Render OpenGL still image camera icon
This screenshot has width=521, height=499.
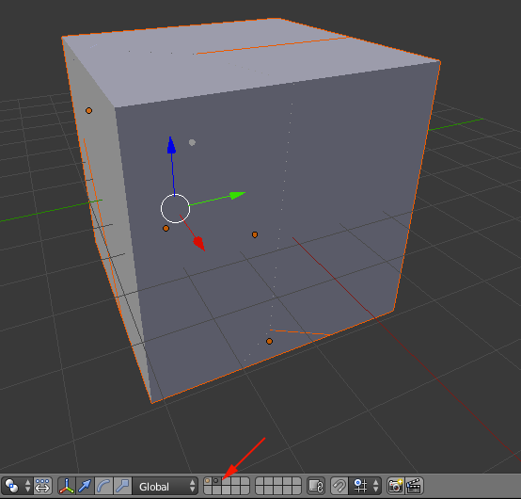click(396, 486)
